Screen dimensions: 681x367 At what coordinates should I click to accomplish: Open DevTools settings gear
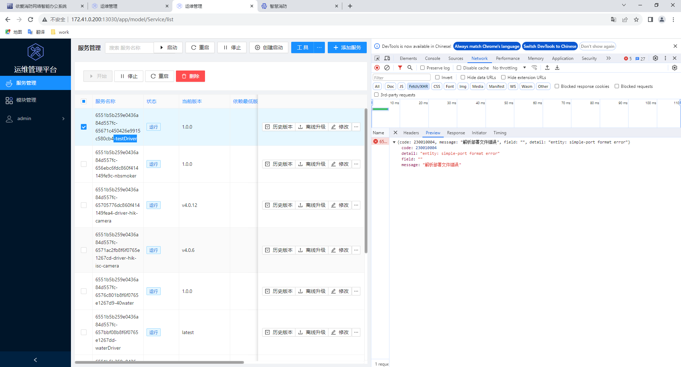[655, 58]
